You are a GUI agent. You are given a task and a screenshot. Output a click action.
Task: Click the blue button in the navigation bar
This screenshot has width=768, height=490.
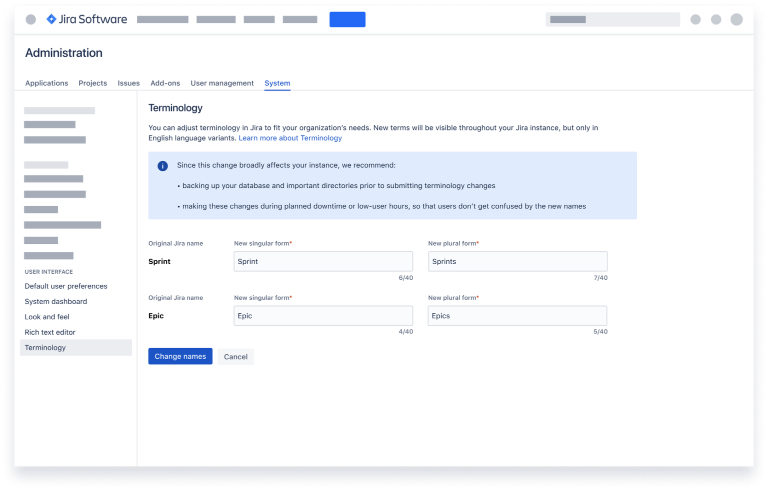[347, 19]
